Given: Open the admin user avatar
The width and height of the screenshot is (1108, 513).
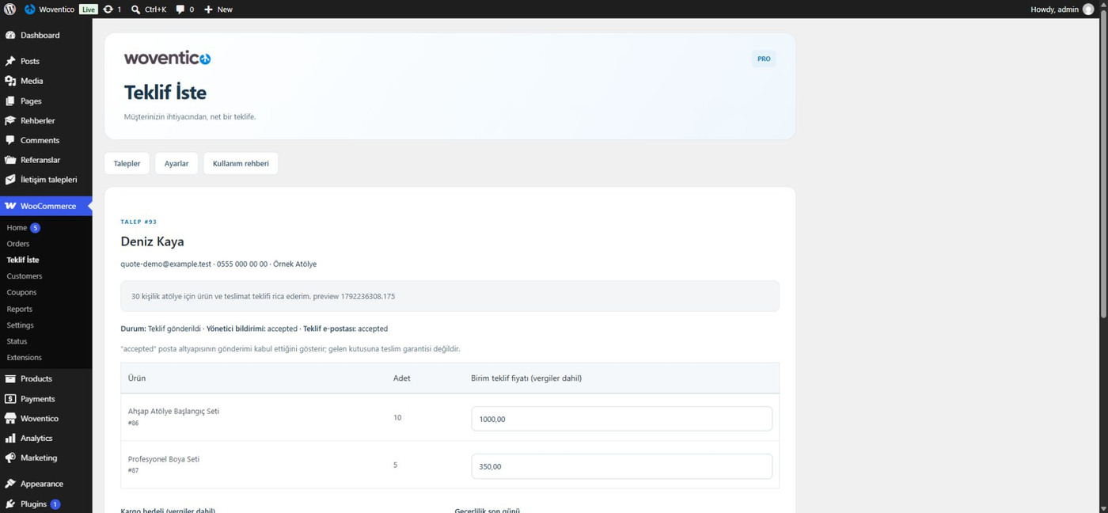Looking at the screenshot, I should pos(1088,9).
